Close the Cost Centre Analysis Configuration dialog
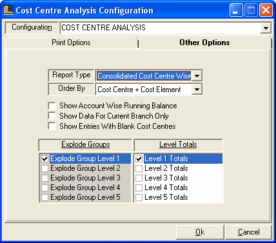Viewport: 276px width, 243px height. tap(266, 10)
